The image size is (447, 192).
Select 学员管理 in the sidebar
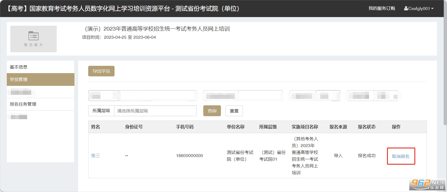(x=40, y=79)
